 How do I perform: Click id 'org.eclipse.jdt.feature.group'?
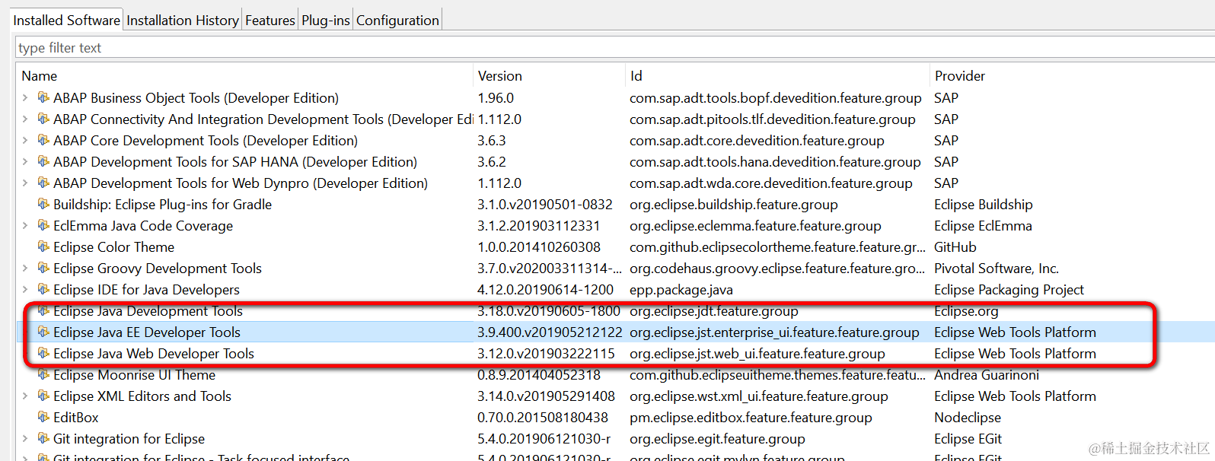click(714, 311)
